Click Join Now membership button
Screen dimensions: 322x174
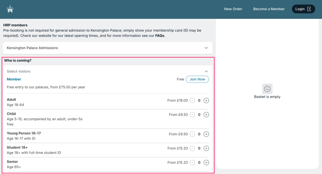(197, 79)
